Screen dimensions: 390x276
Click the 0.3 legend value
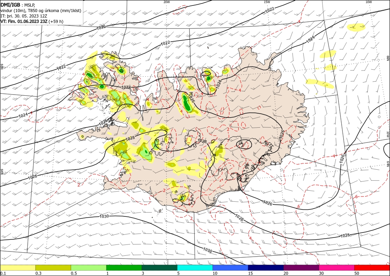(38, 273)
